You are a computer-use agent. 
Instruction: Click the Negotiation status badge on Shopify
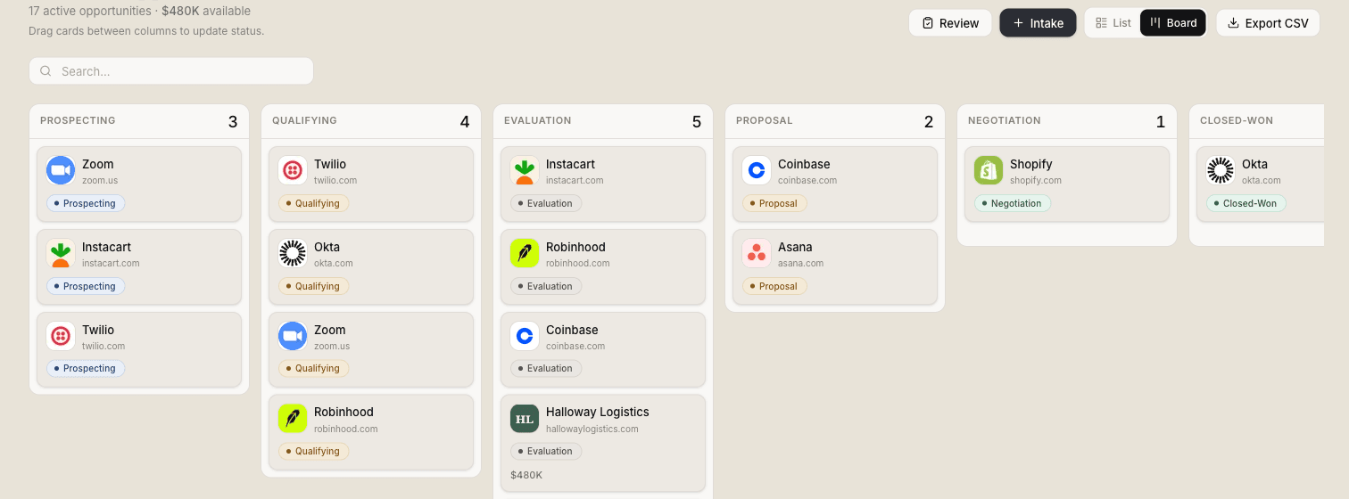tap(1013, 203)
